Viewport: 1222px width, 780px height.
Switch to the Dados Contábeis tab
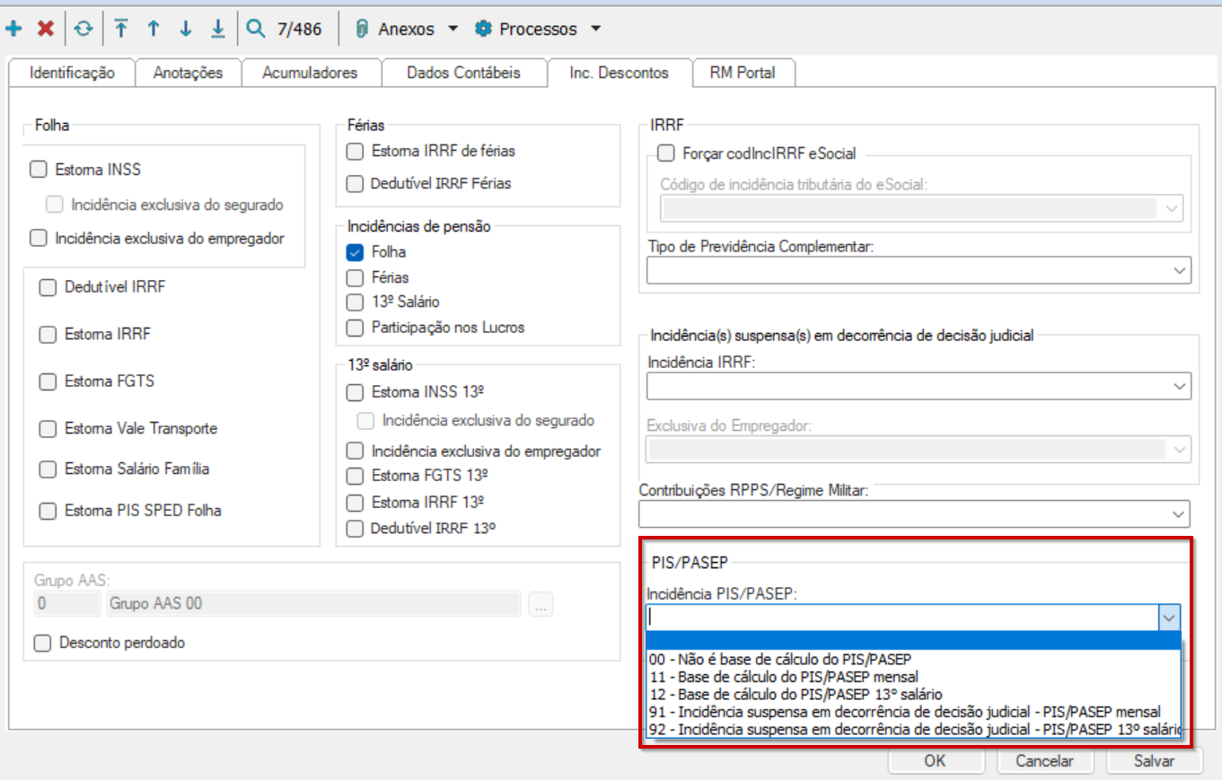pyautogui.click(x=463, y=73)
